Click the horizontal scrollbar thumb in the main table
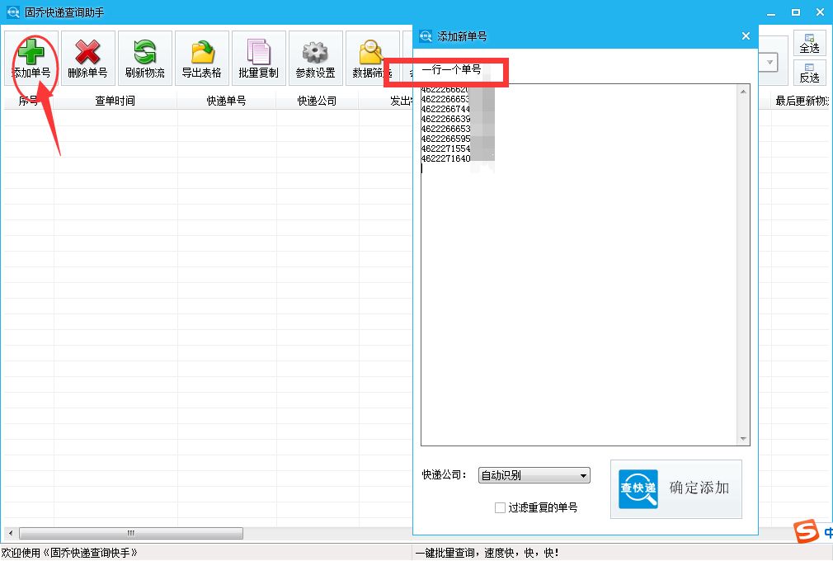833x561 pixels. (x=131, y=533)
